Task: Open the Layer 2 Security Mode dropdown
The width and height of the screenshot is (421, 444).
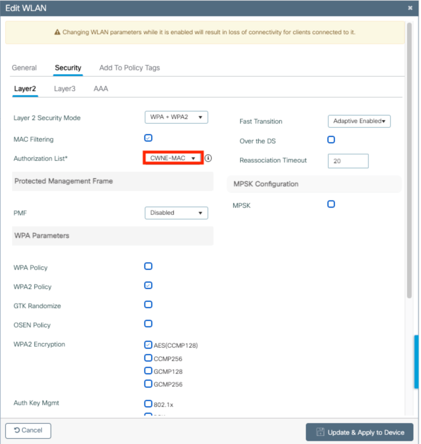Action: [x=176, y=117]
